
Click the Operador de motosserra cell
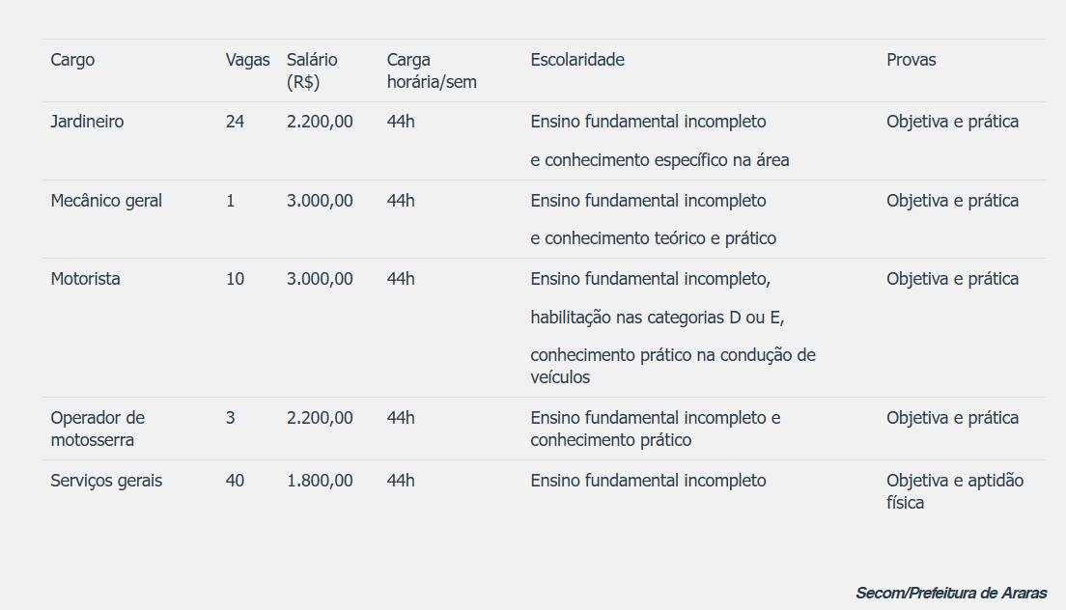pyautogui.click(x=98, y=429)
